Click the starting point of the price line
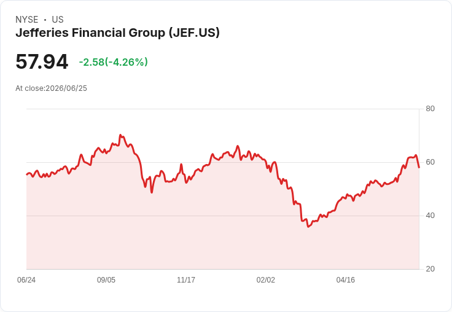Screen dimensions: 452x312 (27, 174)
